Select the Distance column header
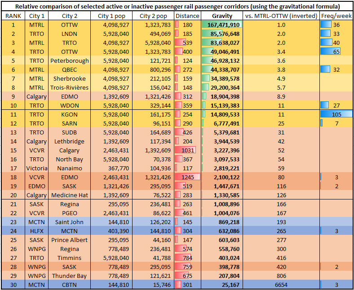Viewport: 354px width, 290px height. point(187,16)
